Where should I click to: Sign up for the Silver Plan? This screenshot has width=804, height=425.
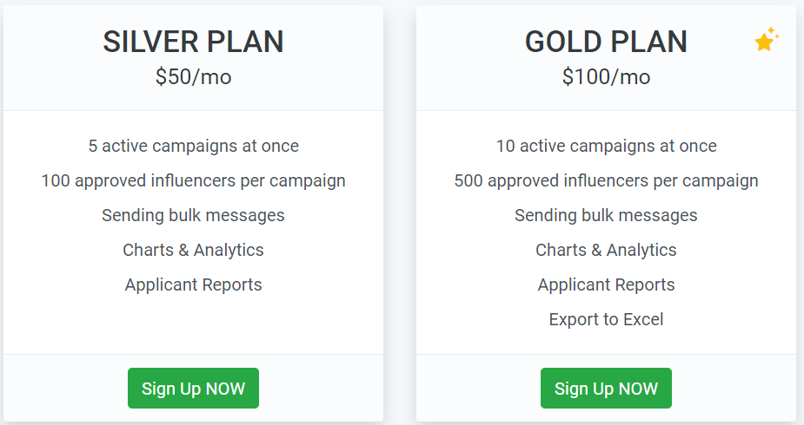[193, 389]
